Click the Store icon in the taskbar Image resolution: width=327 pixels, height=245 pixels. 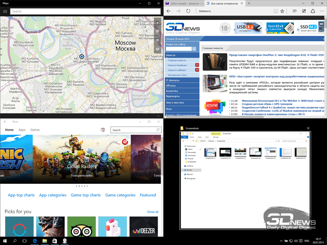click(55, 241)
